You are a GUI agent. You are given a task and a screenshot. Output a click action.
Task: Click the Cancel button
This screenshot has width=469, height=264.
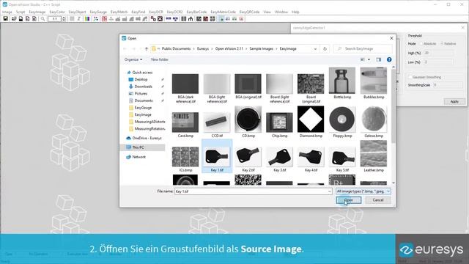coord(378,200)
